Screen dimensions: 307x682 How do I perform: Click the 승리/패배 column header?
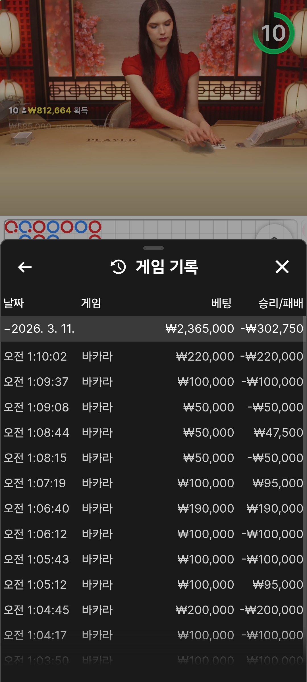tap(281, 303)
